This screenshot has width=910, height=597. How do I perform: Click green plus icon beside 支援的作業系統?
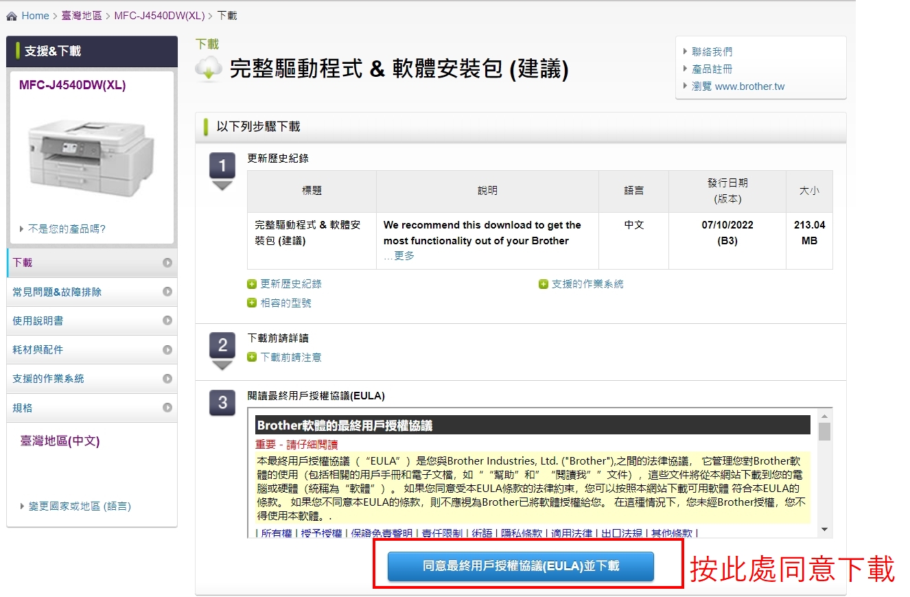click(x=544, y=283)
